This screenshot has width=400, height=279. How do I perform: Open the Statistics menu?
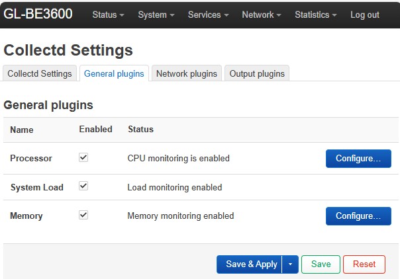click(x=315, y=15)
